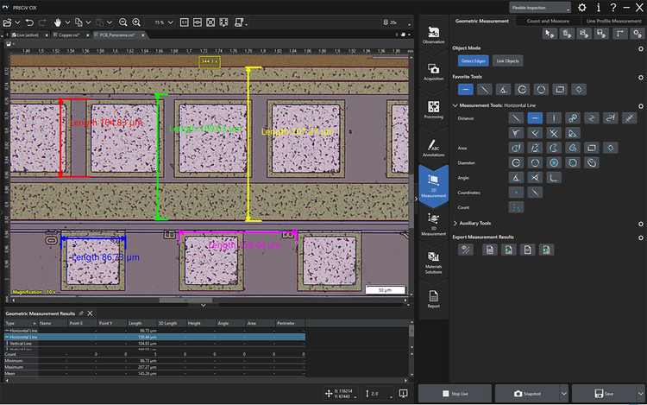The image size is (647, 405).
Task: Click the undo arrow in the toolbar
Action: coord(29,22)
